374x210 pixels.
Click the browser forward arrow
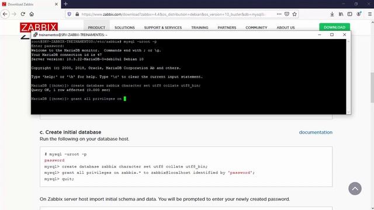(x=14, y=14)
